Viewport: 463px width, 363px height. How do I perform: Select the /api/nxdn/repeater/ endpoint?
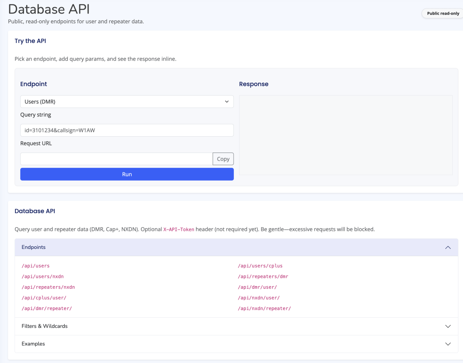tap(264, 309)
